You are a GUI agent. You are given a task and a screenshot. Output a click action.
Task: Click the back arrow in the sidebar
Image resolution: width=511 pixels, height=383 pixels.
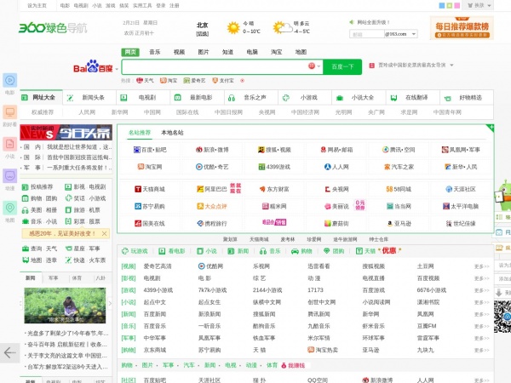click(9, 352)
